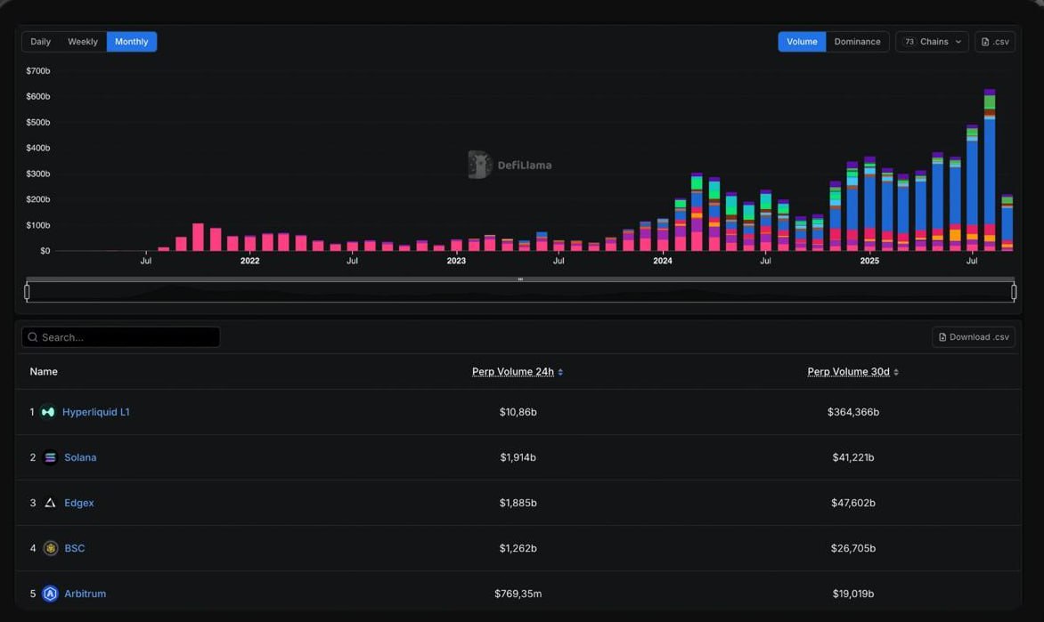Image resolution: width=1044 pixels, height=622 pixels.
Task: Export chart data with .csv button
Action: (995, 41)
